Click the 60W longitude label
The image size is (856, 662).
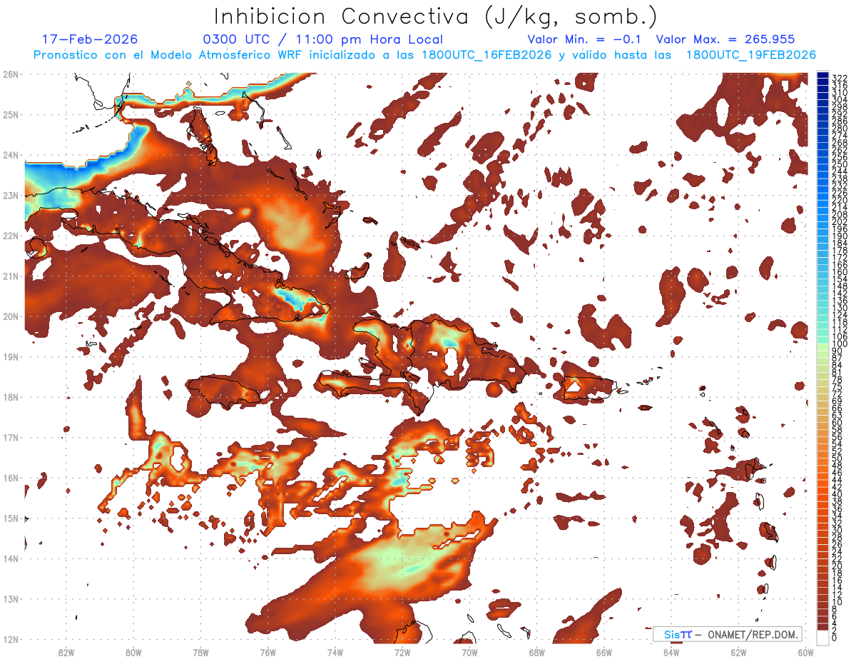pos(806,652)
